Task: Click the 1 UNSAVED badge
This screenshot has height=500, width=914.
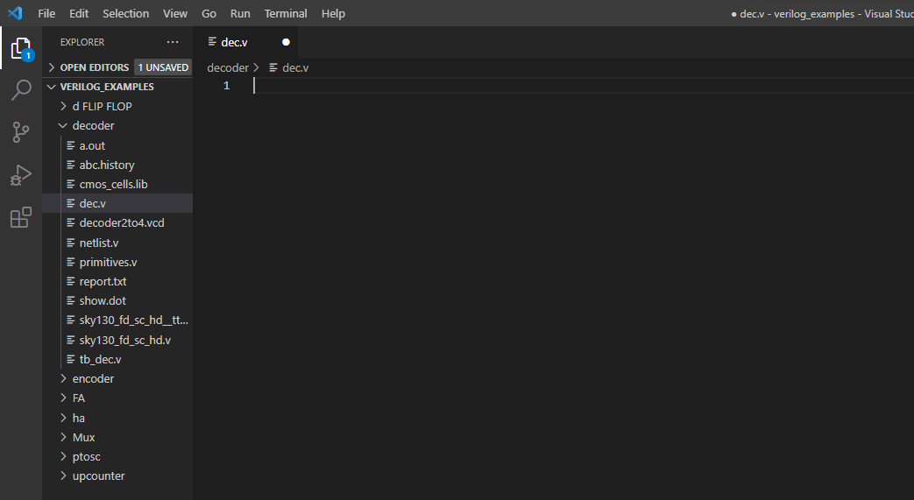Action: point(163,67)
